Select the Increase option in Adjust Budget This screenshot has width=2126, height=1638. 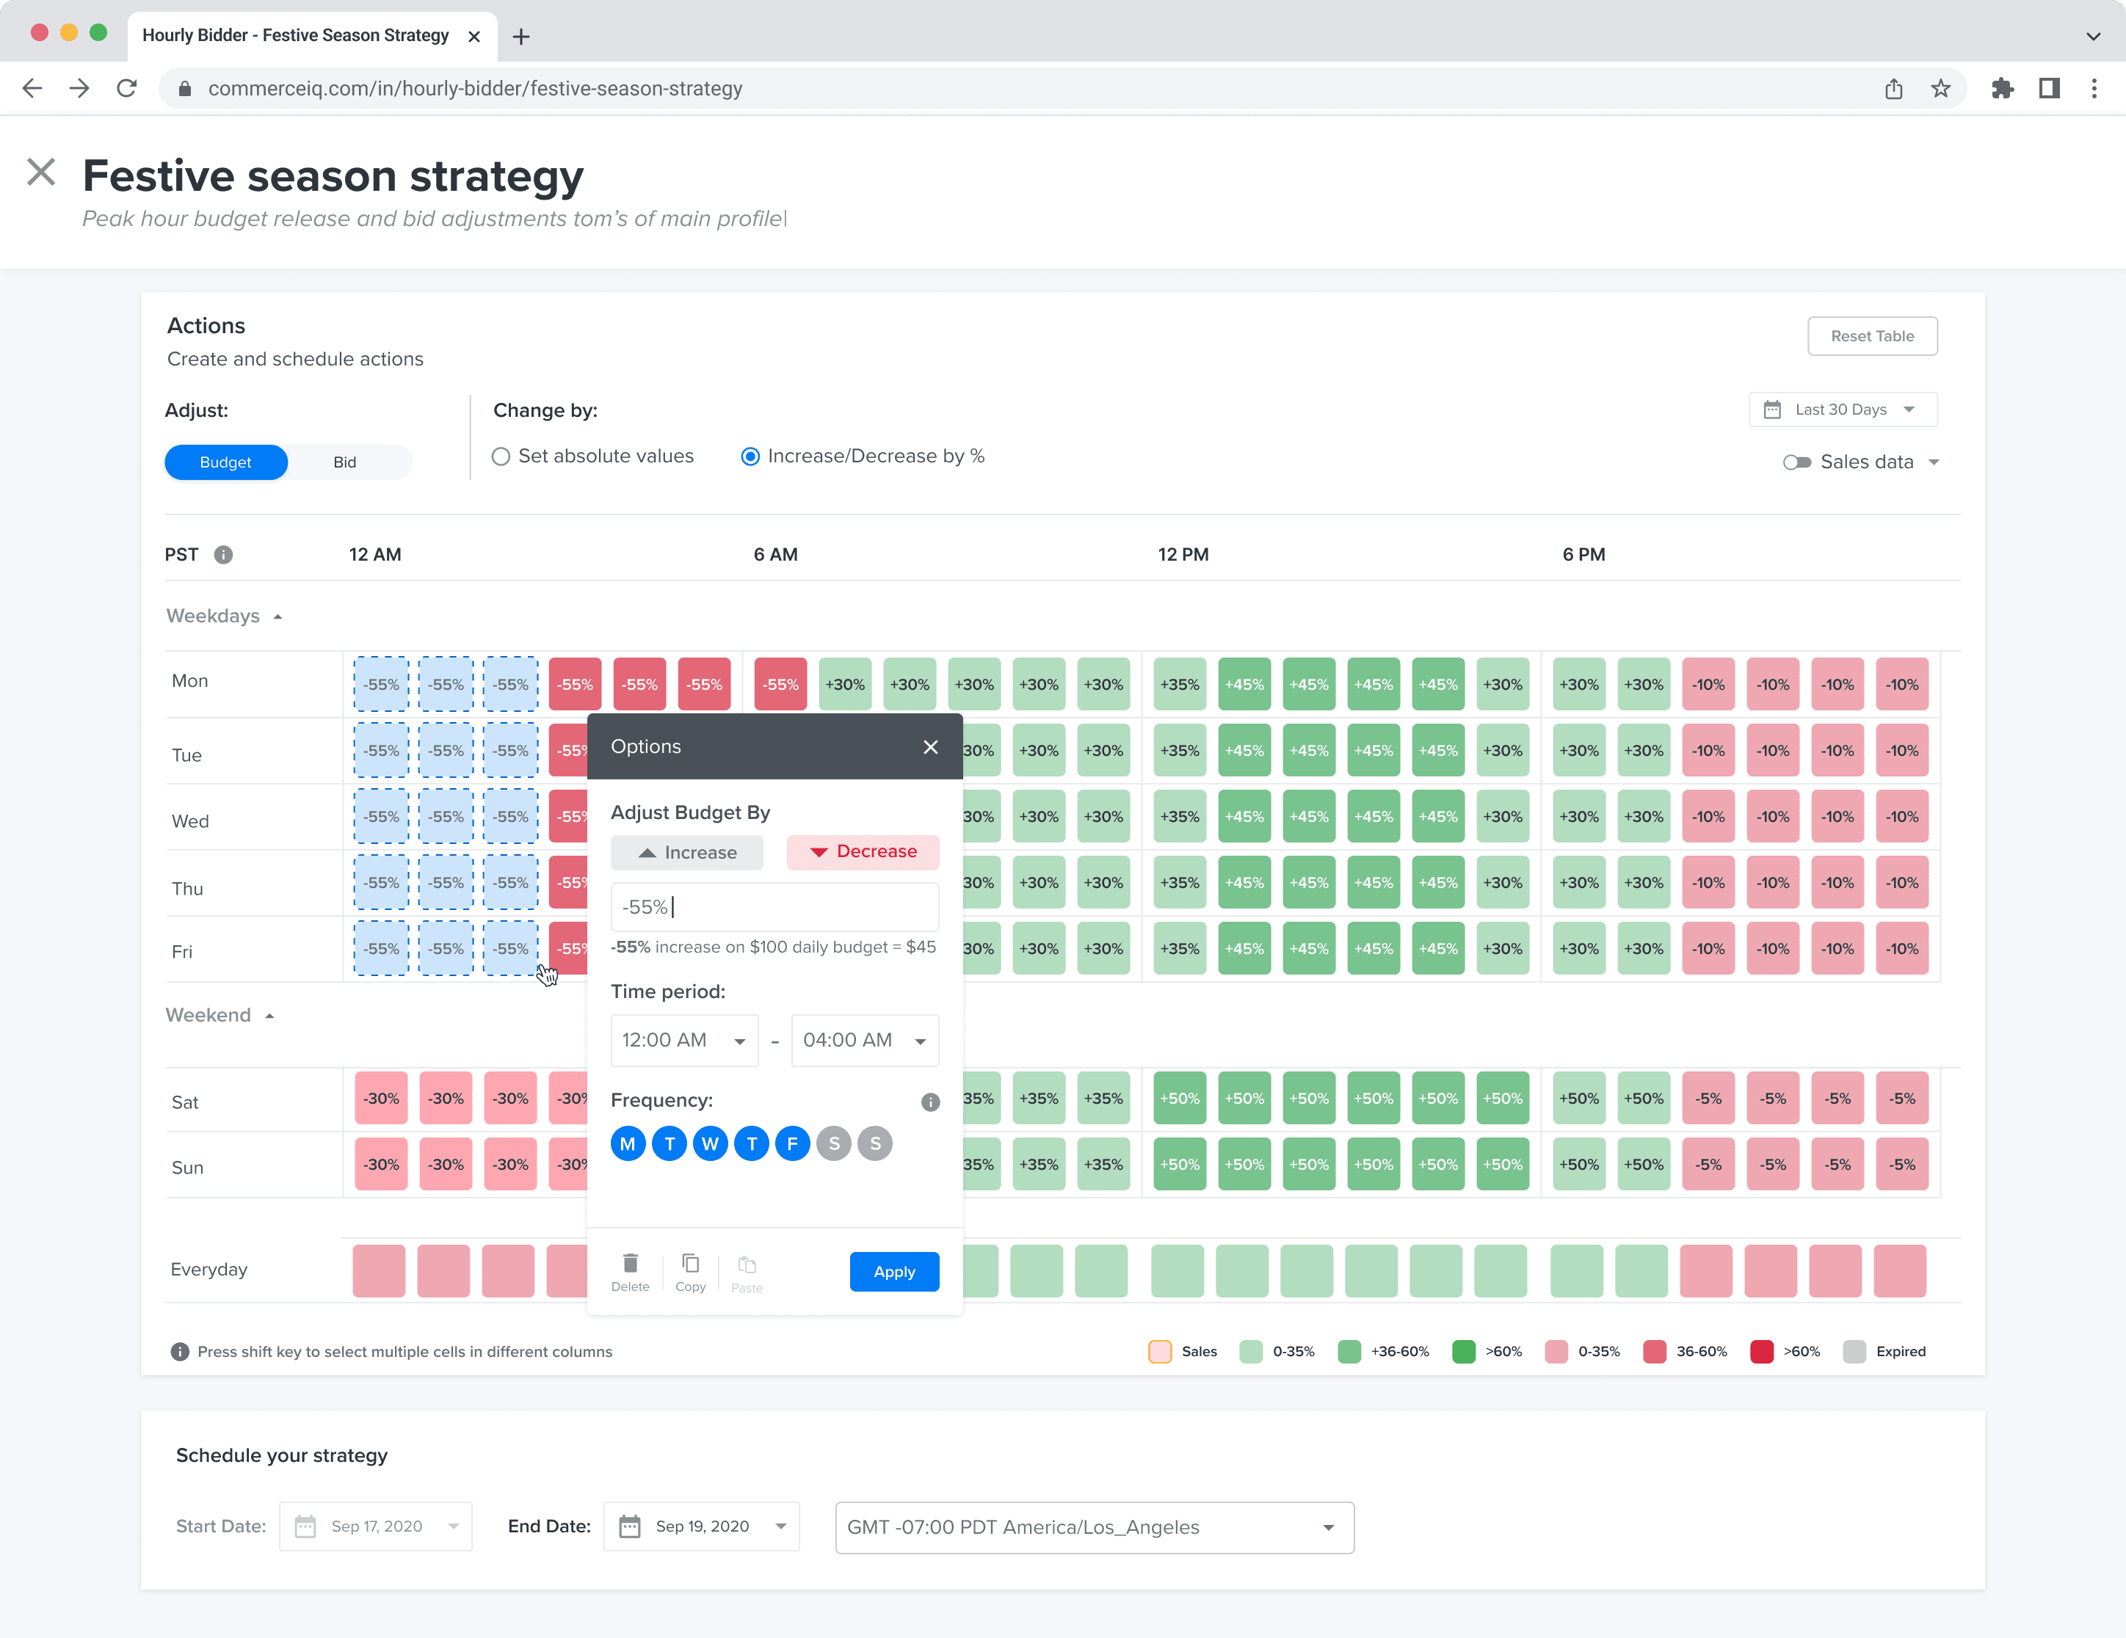[686, 853]
